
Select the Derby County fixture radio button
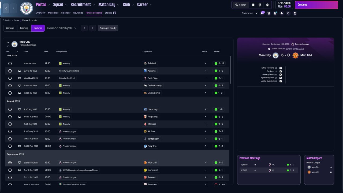pyautogui.click(x=10, y=86)
